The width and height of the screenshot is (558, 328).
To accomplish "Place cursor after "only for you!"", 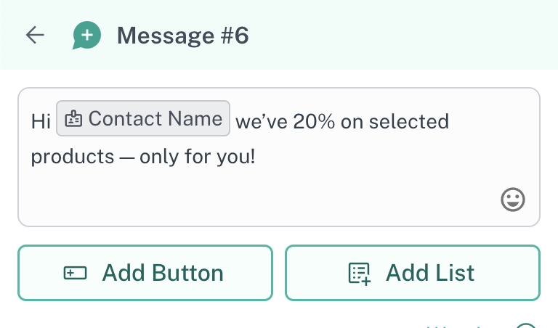I will pos(256,157).
